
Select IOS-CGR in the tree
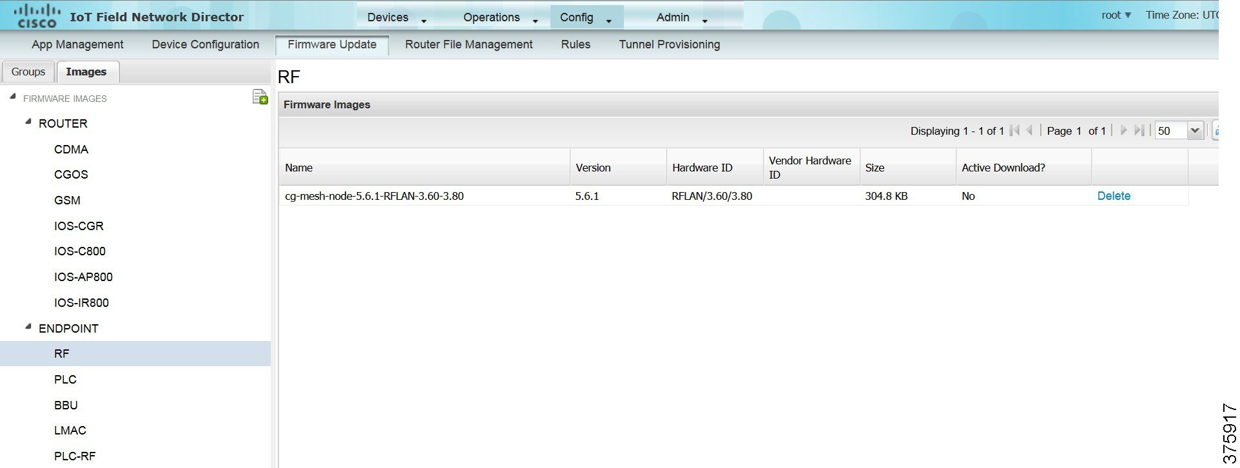click(79, 226)
